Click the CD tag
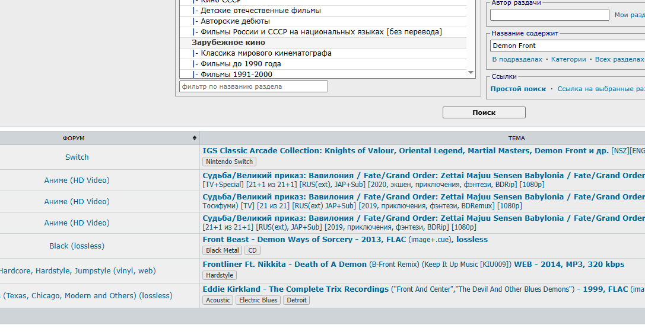 tap(253, 250)
